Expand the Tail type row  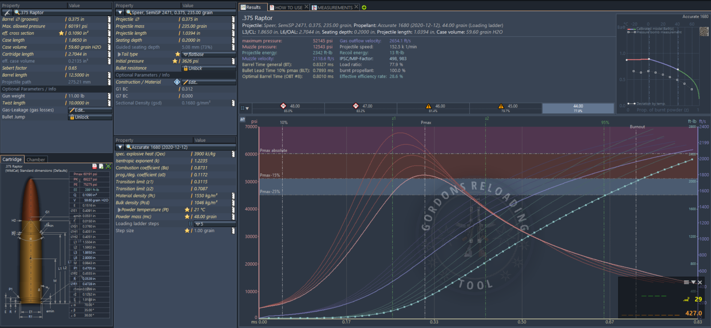pos(119,54)
